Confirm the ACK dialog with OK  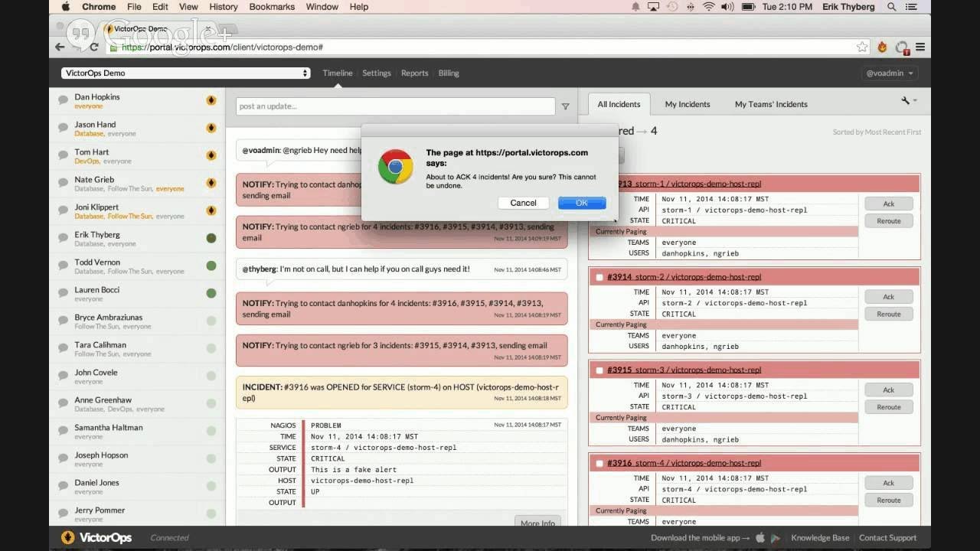click(x=582, y=203)
